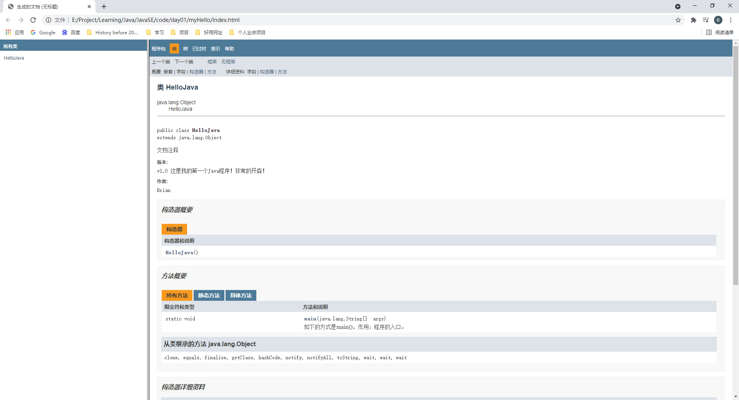The image size is (739, 400).
Task: Open the 已过时 navigation item
Action: point(199,49)
